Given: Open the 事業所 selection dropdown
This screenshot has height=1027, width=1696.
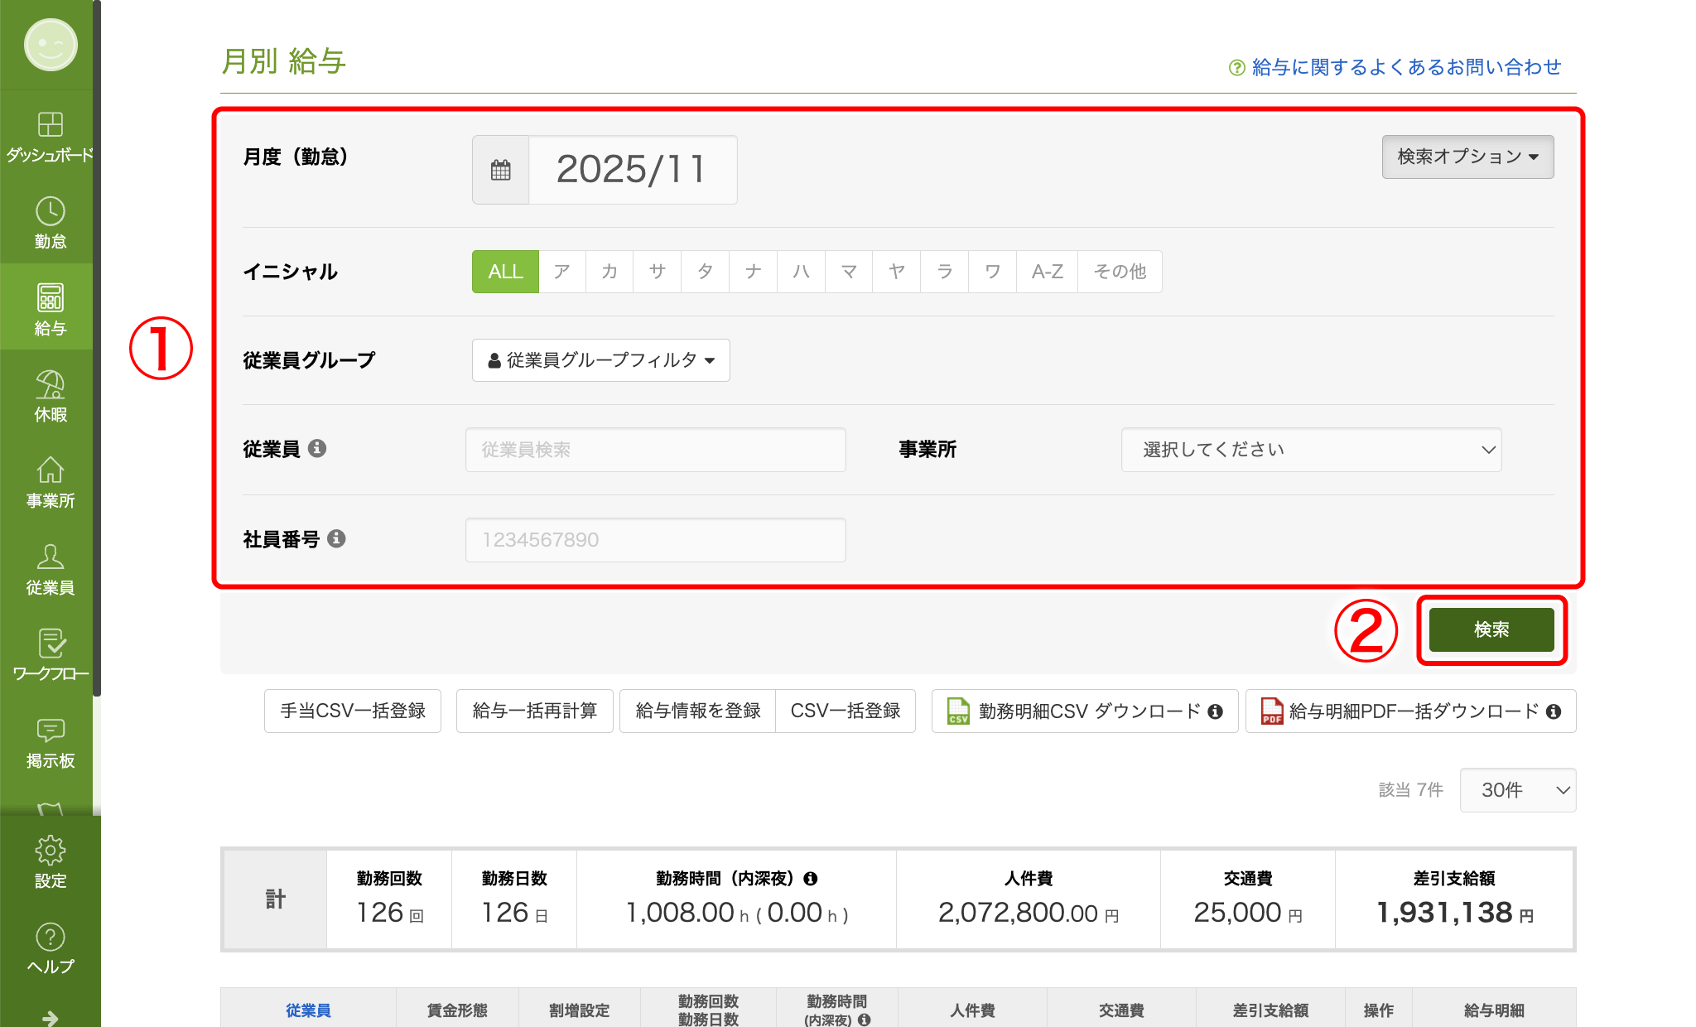Looking at the screenshot, I should 1311,450.
